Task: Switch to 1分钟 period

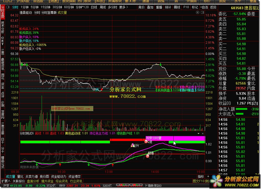Action: click(25, 7)
